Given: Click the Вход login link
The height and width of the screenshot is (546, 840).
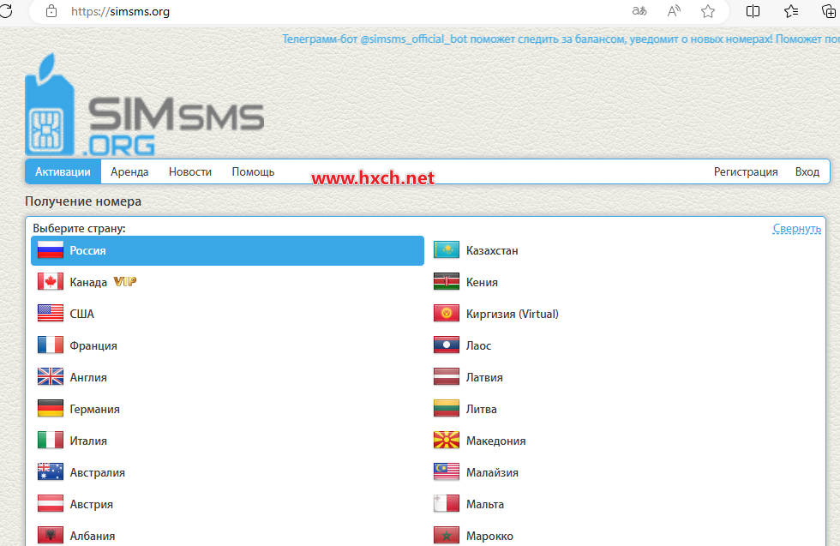Looking at the screenshot, I should [x=807, y=172].
